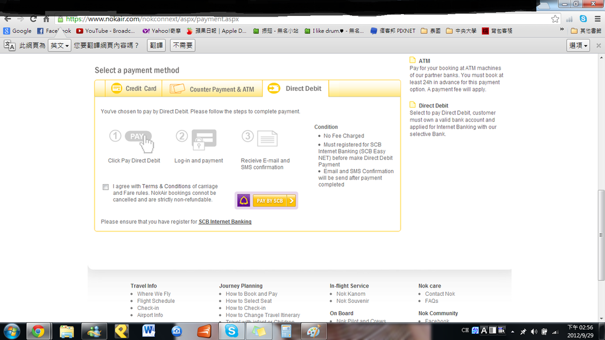Open the Yahoo bookmark
This screenshot has width=605, height=340.
161,31
